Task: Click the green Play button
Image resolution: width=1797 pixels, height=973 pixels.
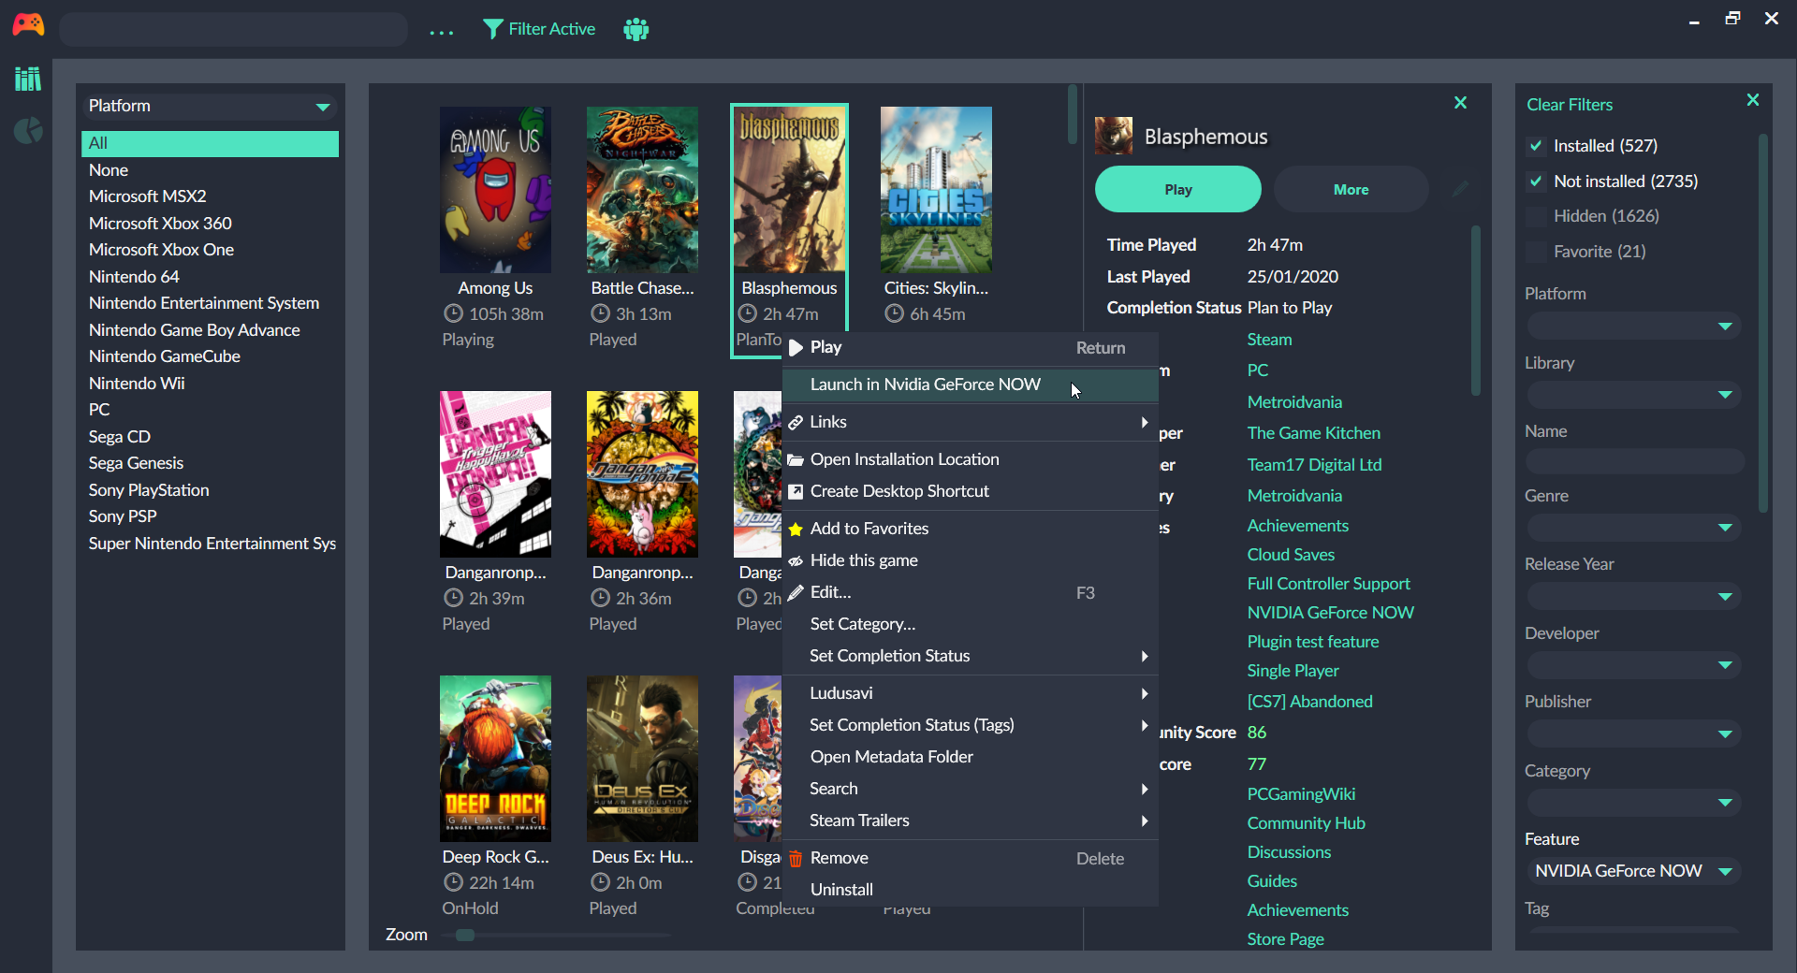Action: pos(1178,189)
